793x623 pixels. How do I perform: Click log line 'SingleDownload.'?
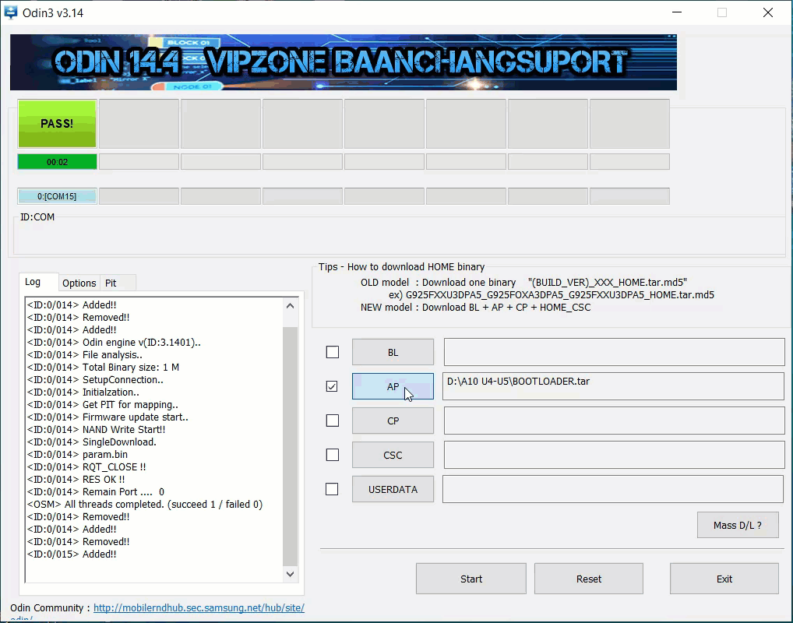click(92, 442)
